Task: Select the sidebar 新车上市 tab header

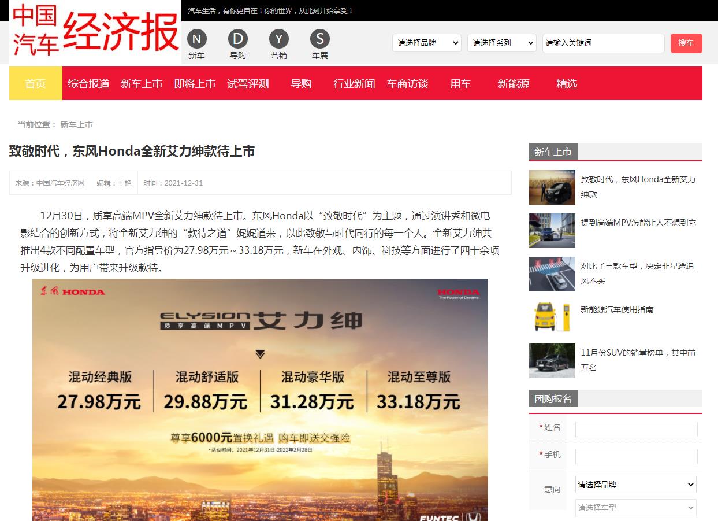Action: pos(553,152)
